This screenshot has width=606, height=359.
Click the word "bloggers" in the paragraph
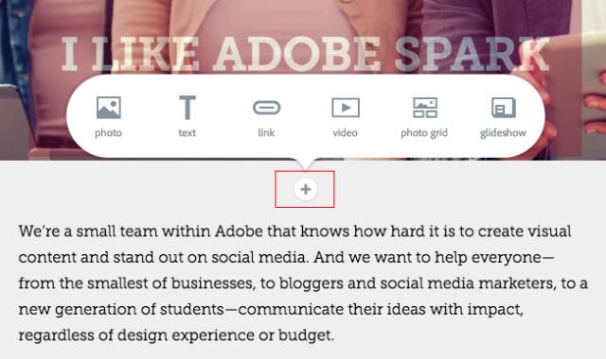pos(312,283)
